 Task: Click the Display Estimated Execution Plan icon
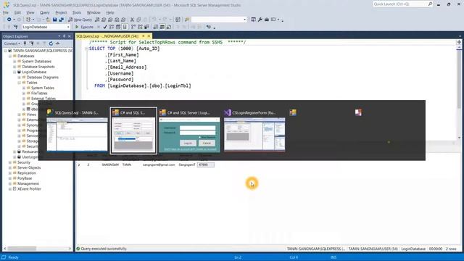tap(111, 27)
